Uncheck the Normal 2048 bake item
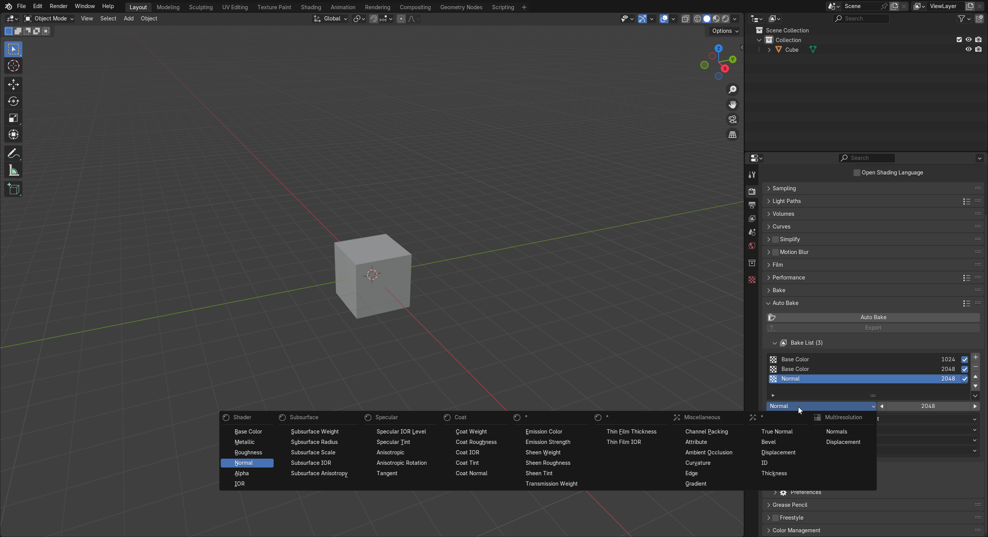The height and width of the screenshot is (537, 988). 964,379
